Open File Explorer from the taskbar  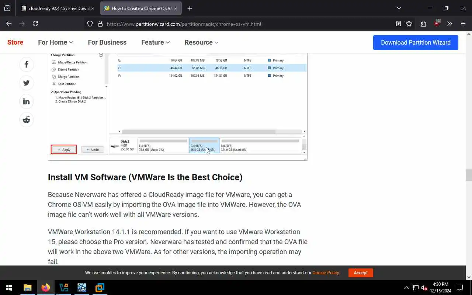28,288
